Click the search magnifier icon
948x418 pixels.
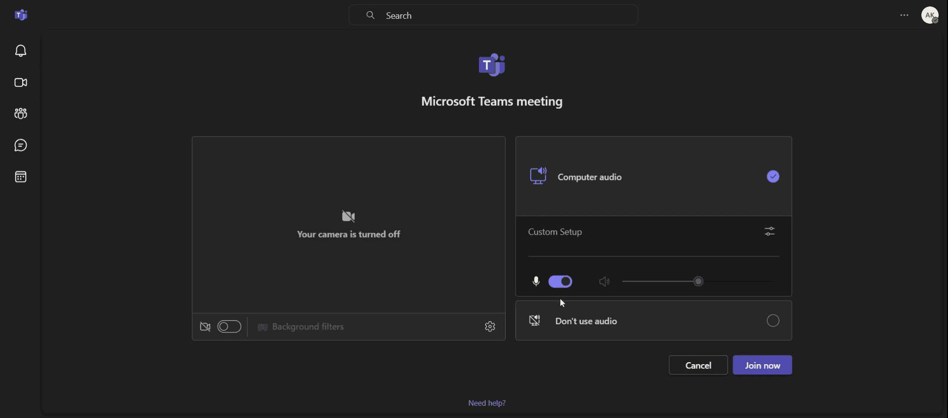click(x=370, y=15)
